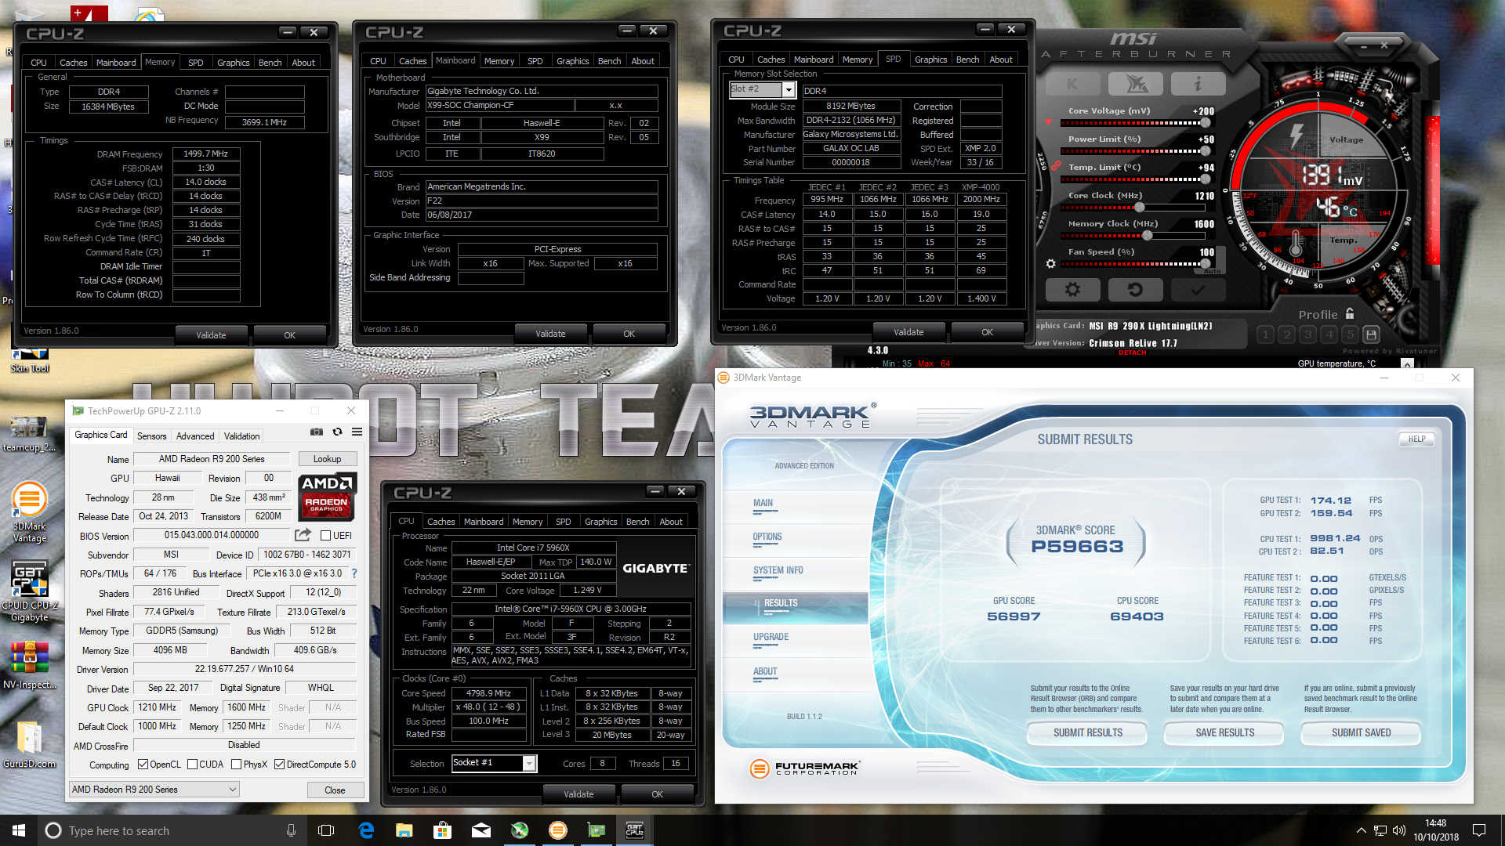Expand the red triangle beside Core Voltage
1505x846 pixels.
click(1049, 122)
